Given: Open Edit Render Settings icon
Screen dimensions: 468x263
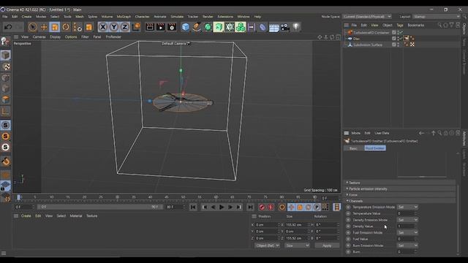Looking at the screenshot, I should coord(172,27).
